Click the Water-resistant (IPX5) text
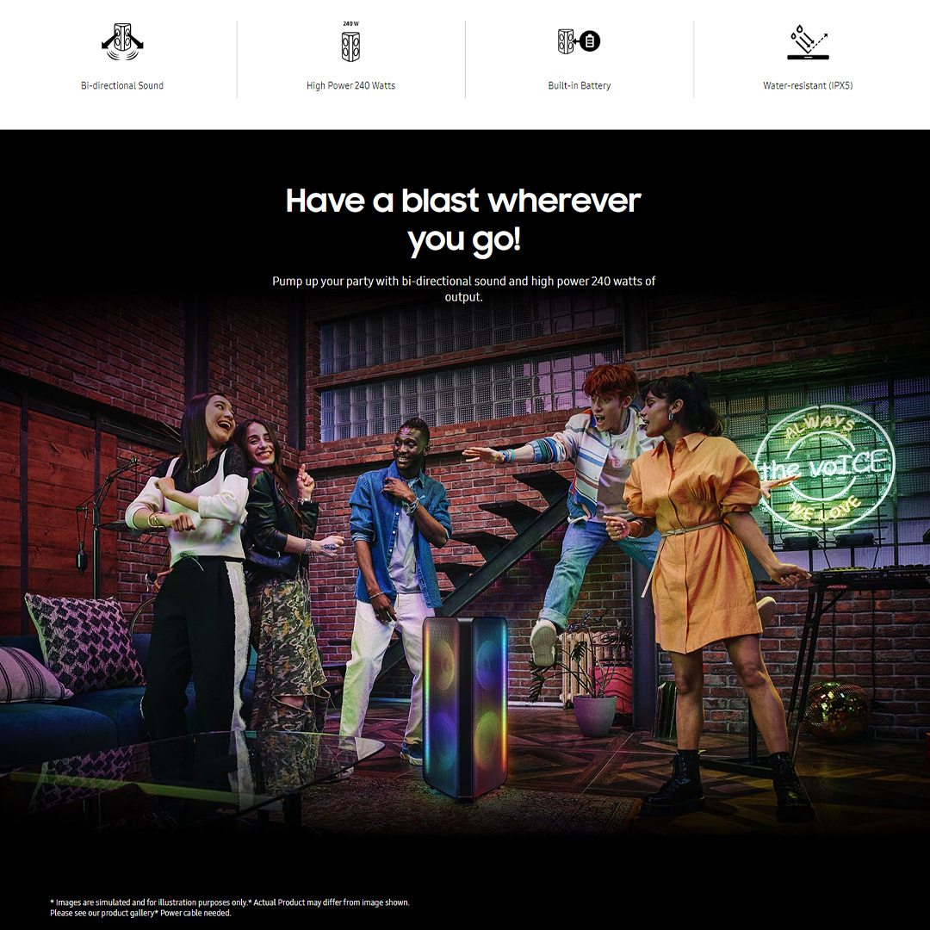This screenshot has width=930, height=930. [x=808, y=85]
